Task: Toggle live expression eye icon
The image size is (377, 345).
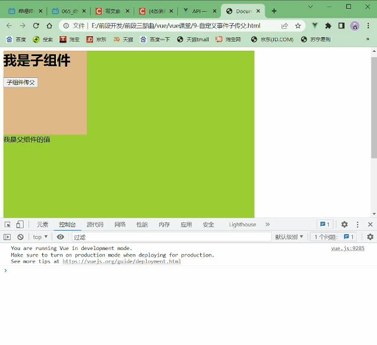Action: coord(60,237)
